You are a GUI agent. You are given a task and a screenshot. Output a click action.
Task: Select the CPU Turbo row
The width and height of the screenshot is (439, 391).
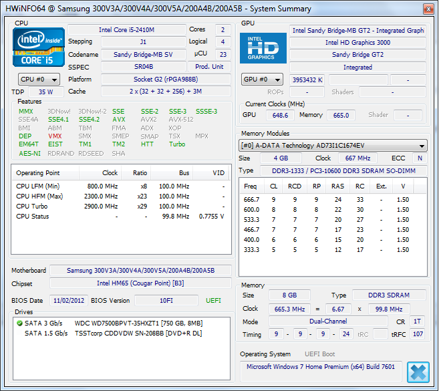(121, 207)
